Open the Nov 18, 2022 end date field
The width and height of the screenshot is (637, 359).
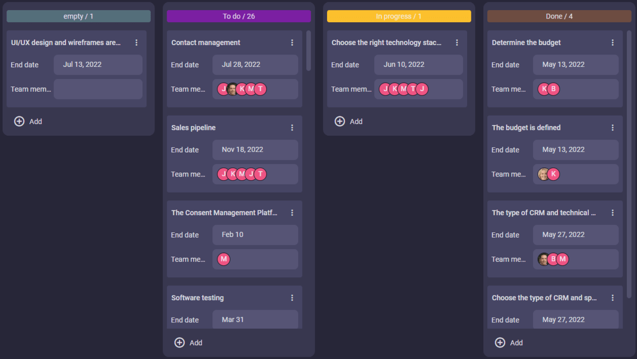(255, 150)
